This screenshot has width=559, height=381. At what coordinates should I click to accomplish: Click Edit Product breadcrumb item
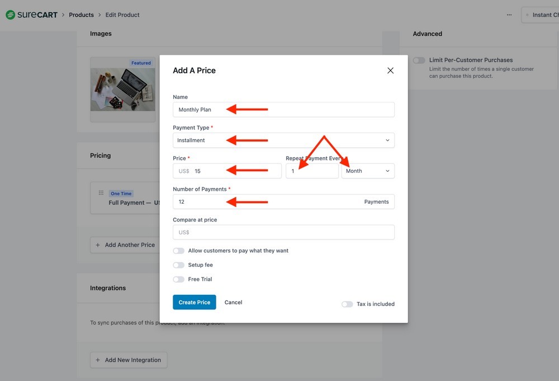tap(122, 15)
